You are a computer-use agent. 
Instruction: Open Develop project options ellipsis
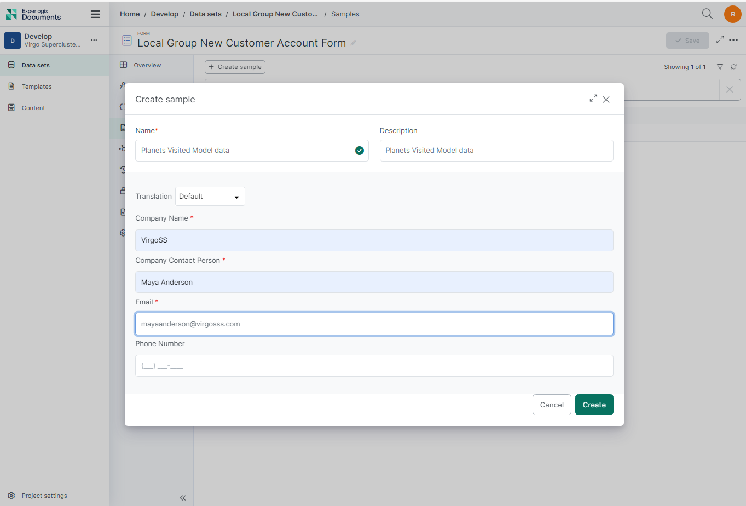pyautogui.click(x=94, y=40)
